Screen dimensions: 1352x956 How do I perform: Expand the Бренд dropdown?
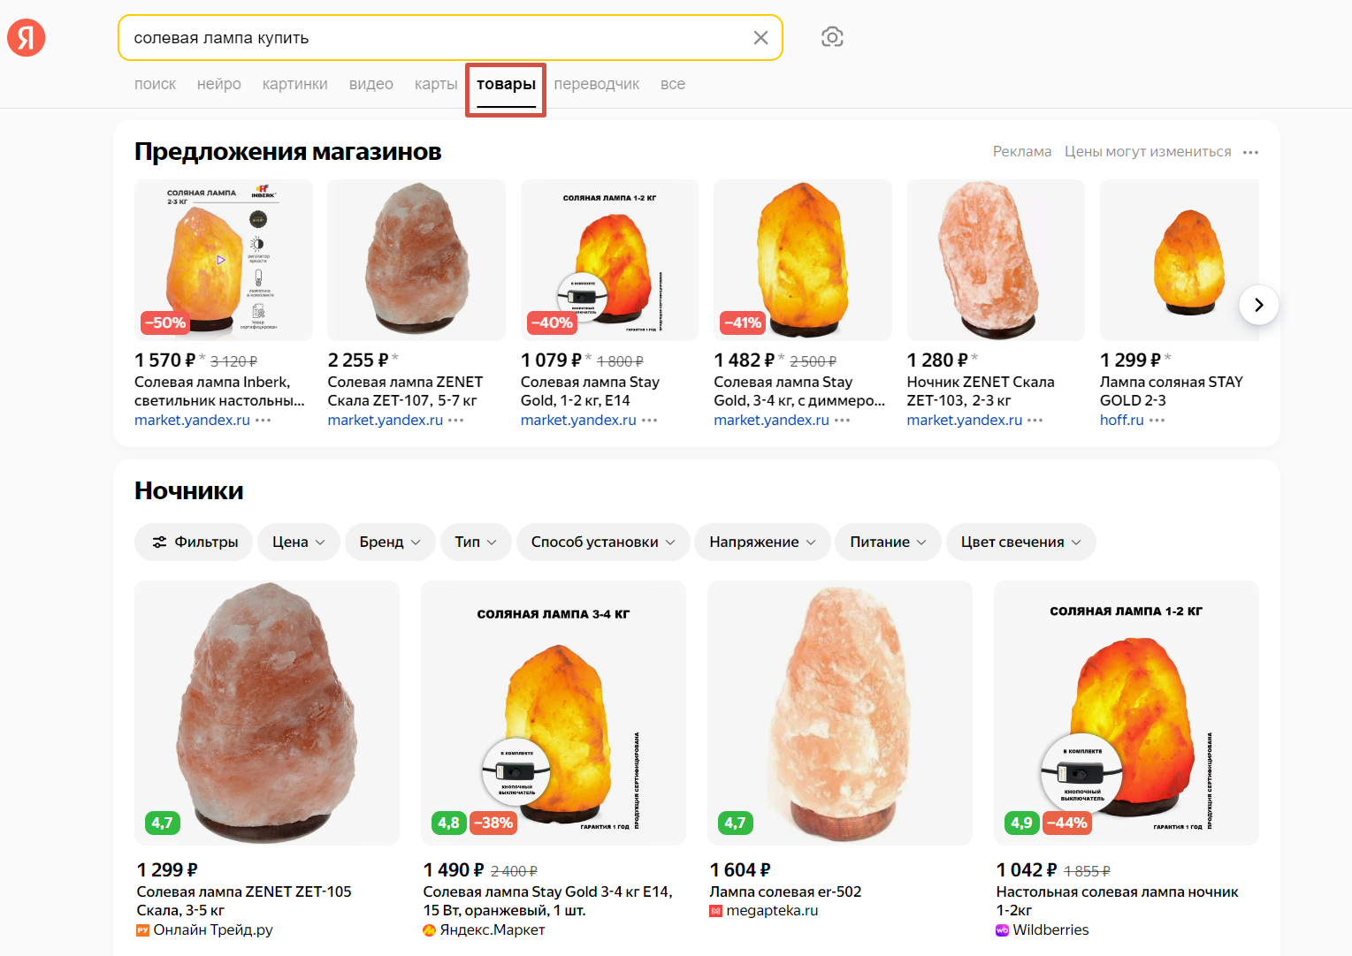point(390,542)
